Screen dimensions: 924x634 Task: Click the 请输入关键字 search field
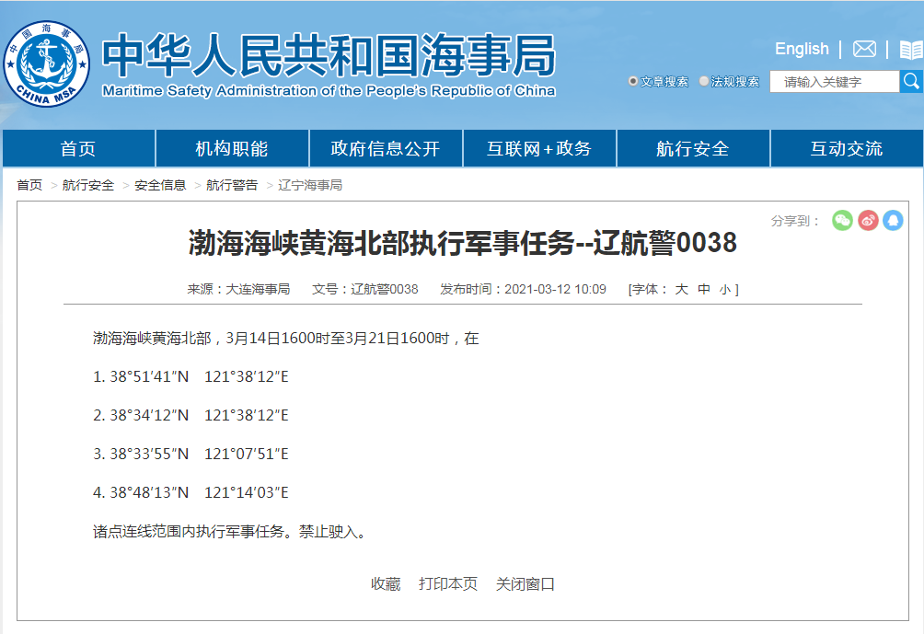(x=835, y=82)
